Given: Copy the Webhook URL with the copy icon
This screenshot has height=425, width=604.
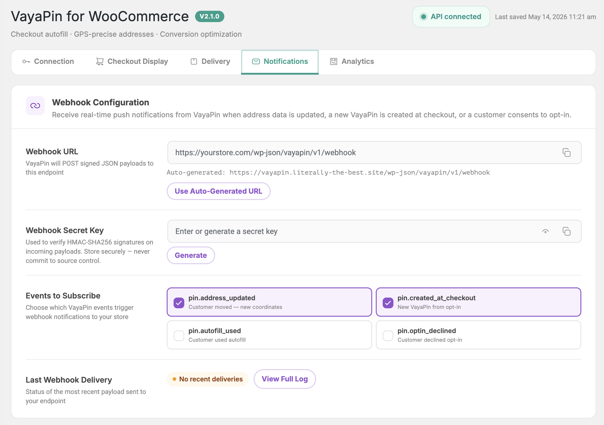Looking at the screenshot, I should pos(566,153).
